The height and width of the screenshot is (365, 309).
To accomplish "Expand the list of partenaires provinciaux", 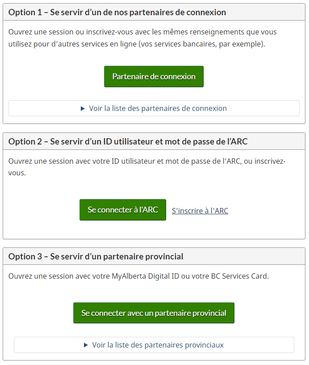I will tap(154, 344).
